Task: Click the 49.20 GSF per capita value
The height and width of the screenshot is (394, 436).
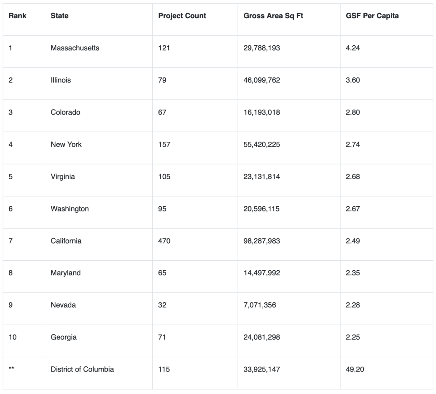Action: [x=355, y=369]
